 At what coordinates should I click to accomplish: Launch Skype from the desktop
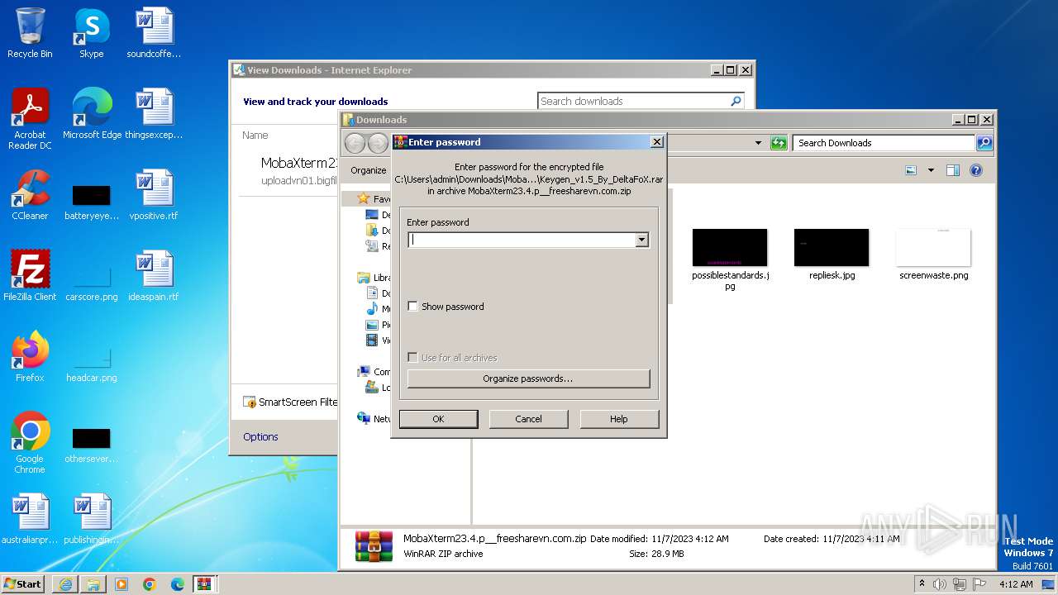click(91, 33)
